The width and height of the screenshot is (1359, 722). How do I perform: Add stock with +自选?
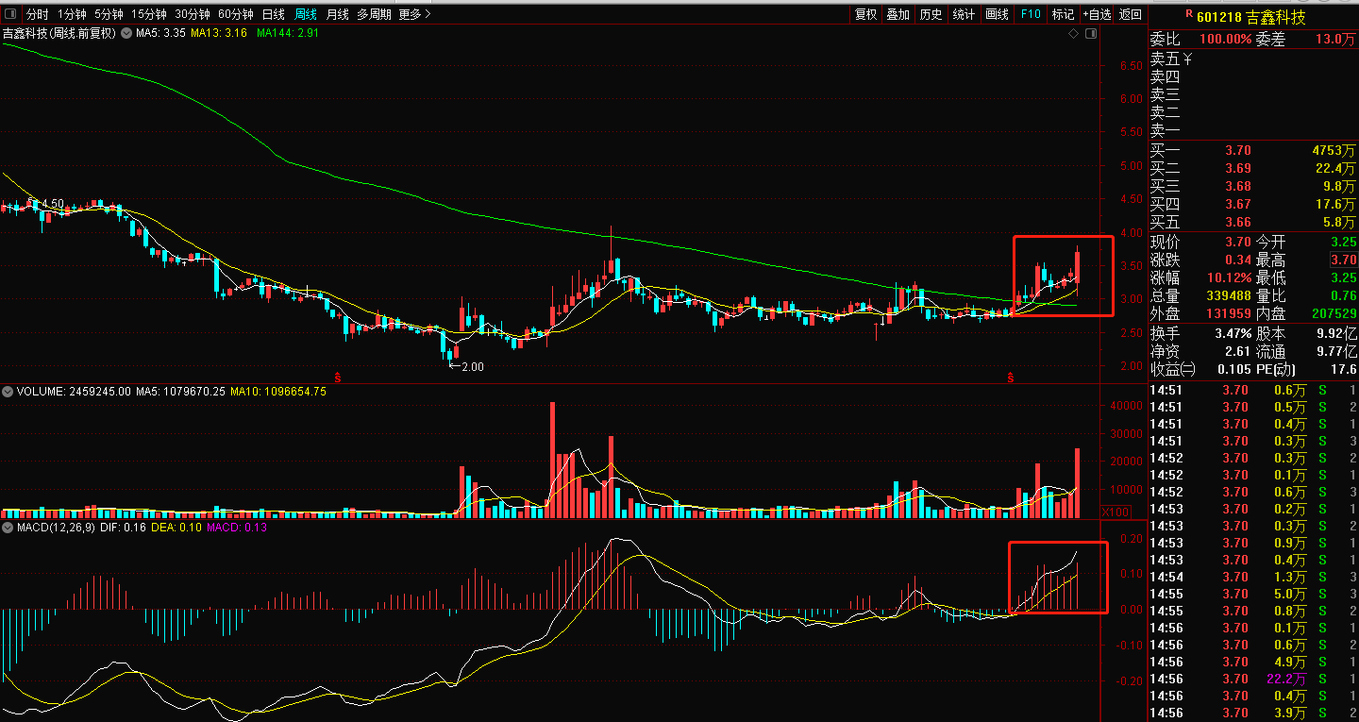(1098, 14)
